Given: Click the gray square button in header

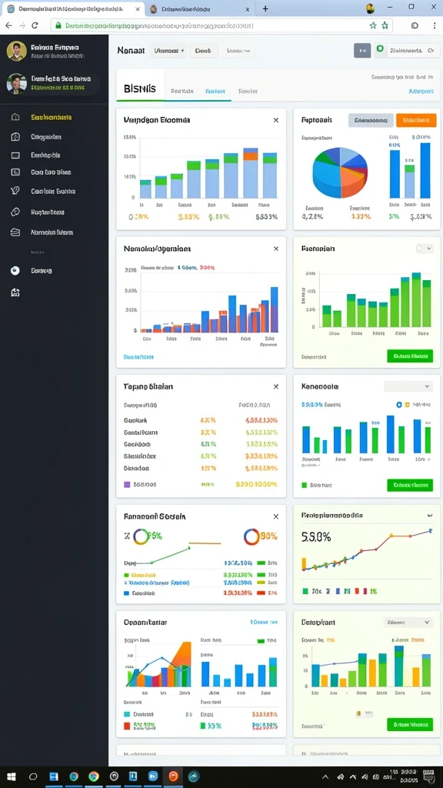Looking at the screenshot, I should [x=362, y=50].
